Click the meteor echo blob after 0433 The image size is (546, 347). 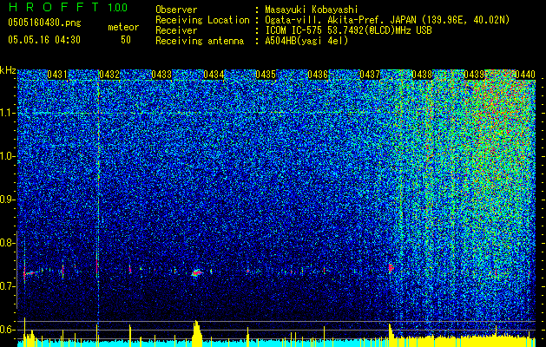pos(197,272)
